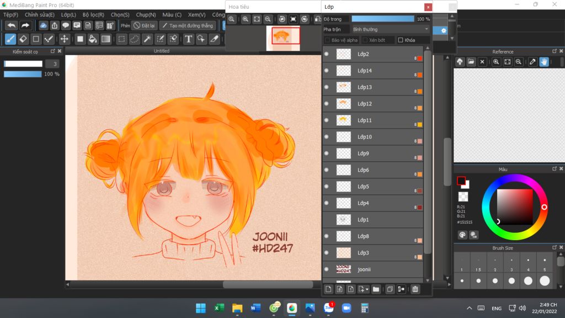Hide the Lớp12 layer
The image size is (565, 318).
[327, 104]
